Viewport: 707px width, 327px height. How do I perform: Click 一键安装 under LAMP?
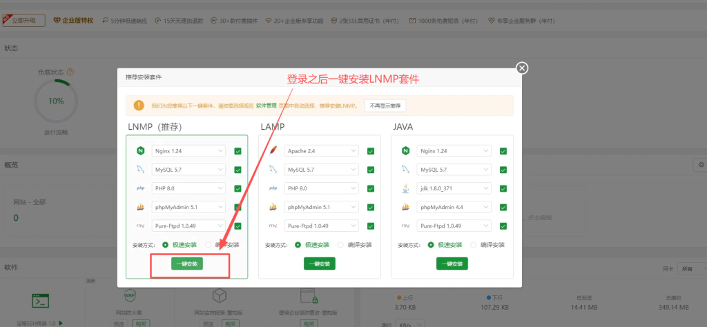click(319, 264)
